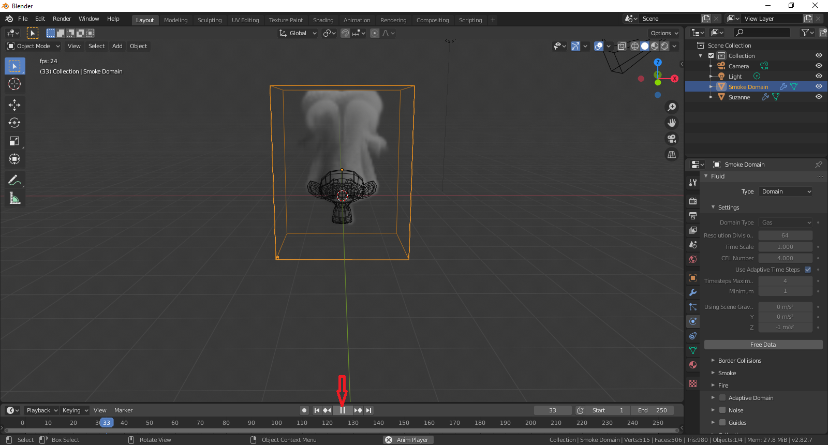Choose the Select Box tool
The height and width of the screenshot is (445, 828).
pyautogui.click(x=14, y=66)
